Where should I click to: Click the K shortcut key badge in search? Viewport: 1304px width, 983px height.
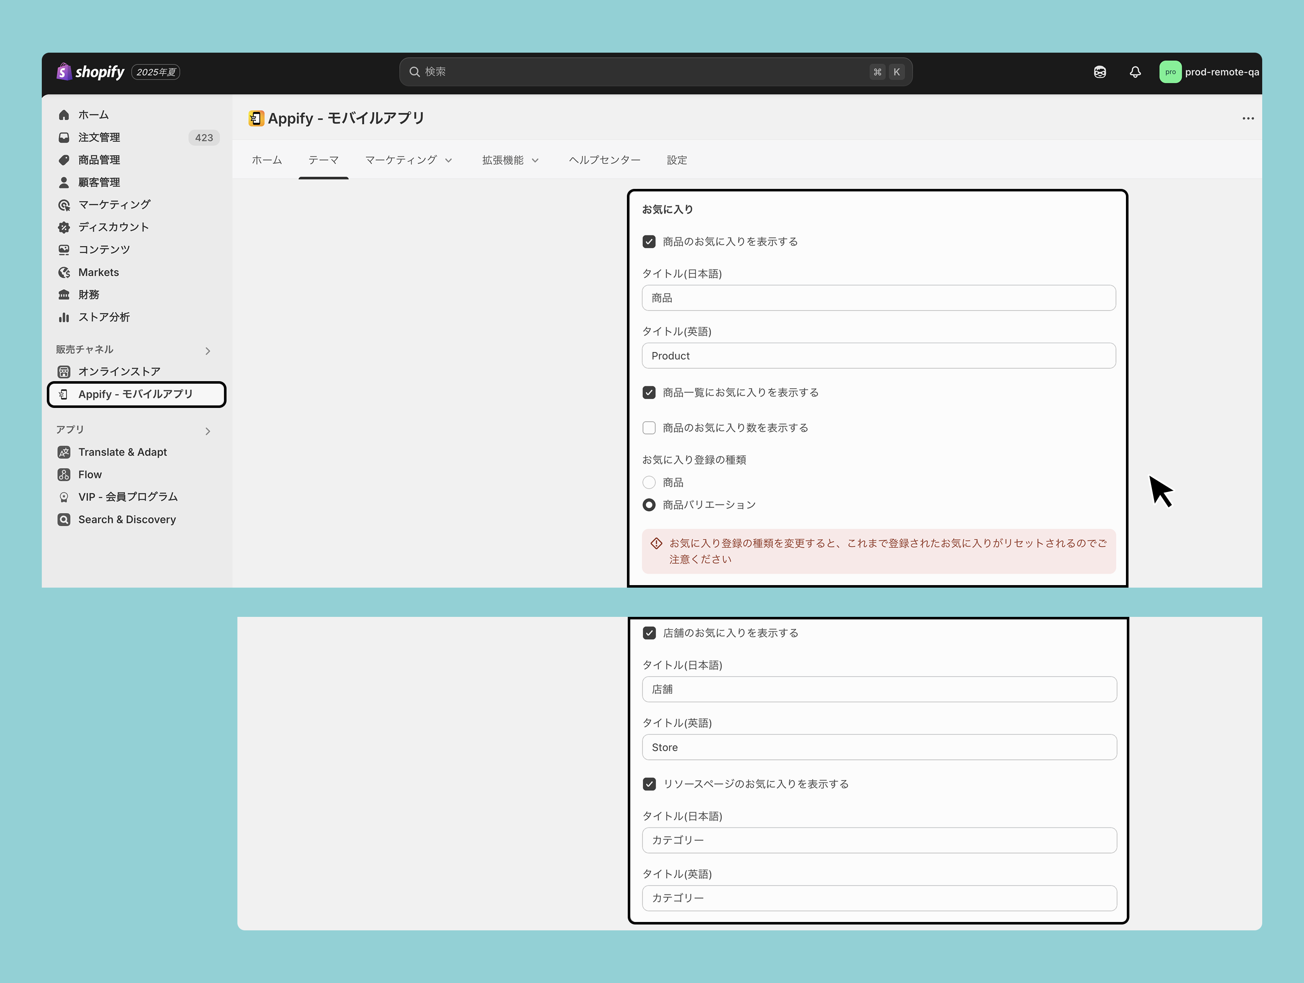coord(896,72)
